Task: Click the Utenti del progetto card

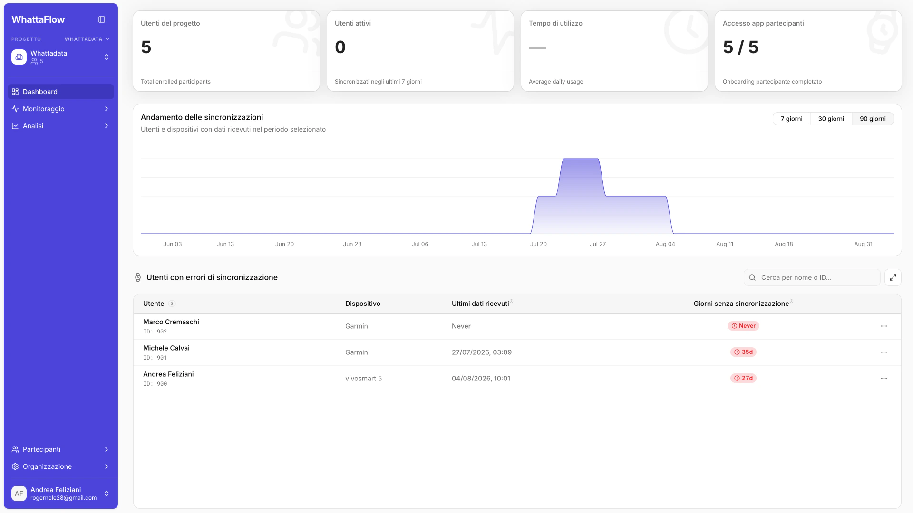Action: pos(226,51)
